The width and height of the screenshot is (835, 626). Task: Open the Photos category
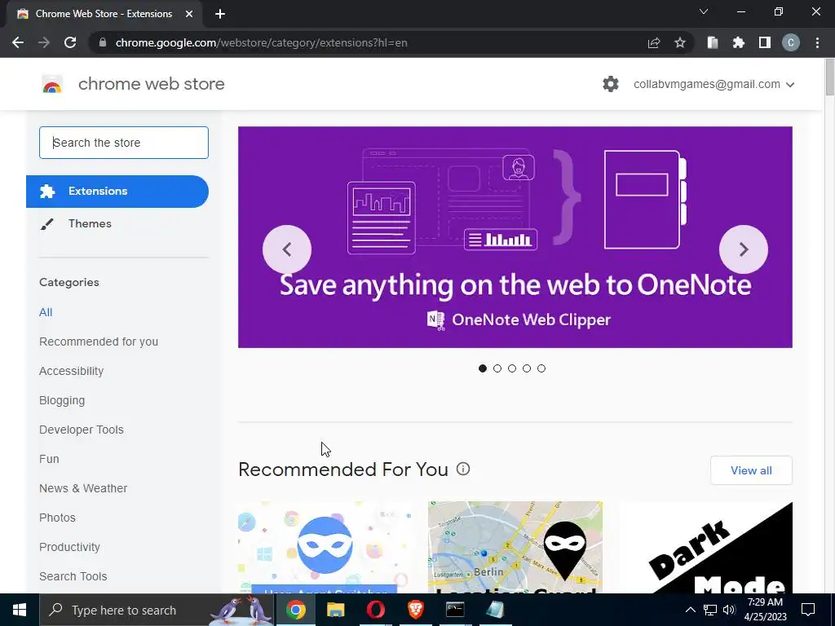57,518
